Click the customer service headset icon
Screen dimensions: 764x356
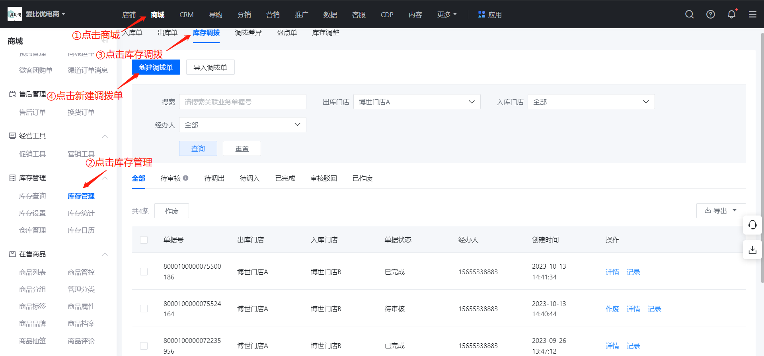752,225
